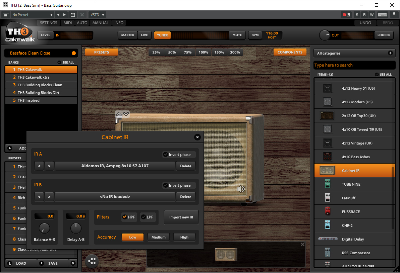400x273 pixels.
Task: Toggle SEE ALL for items list
Action: coord(383,75)
